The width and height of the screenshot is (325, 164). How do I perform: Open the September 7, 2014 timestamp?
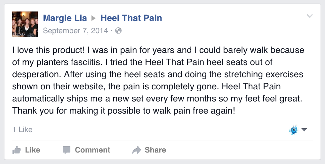pos(75,31)
